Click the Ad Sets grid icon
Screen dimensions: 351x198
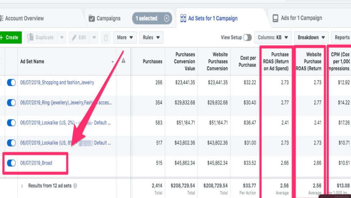pyautogui.click(x=183, y=18)
